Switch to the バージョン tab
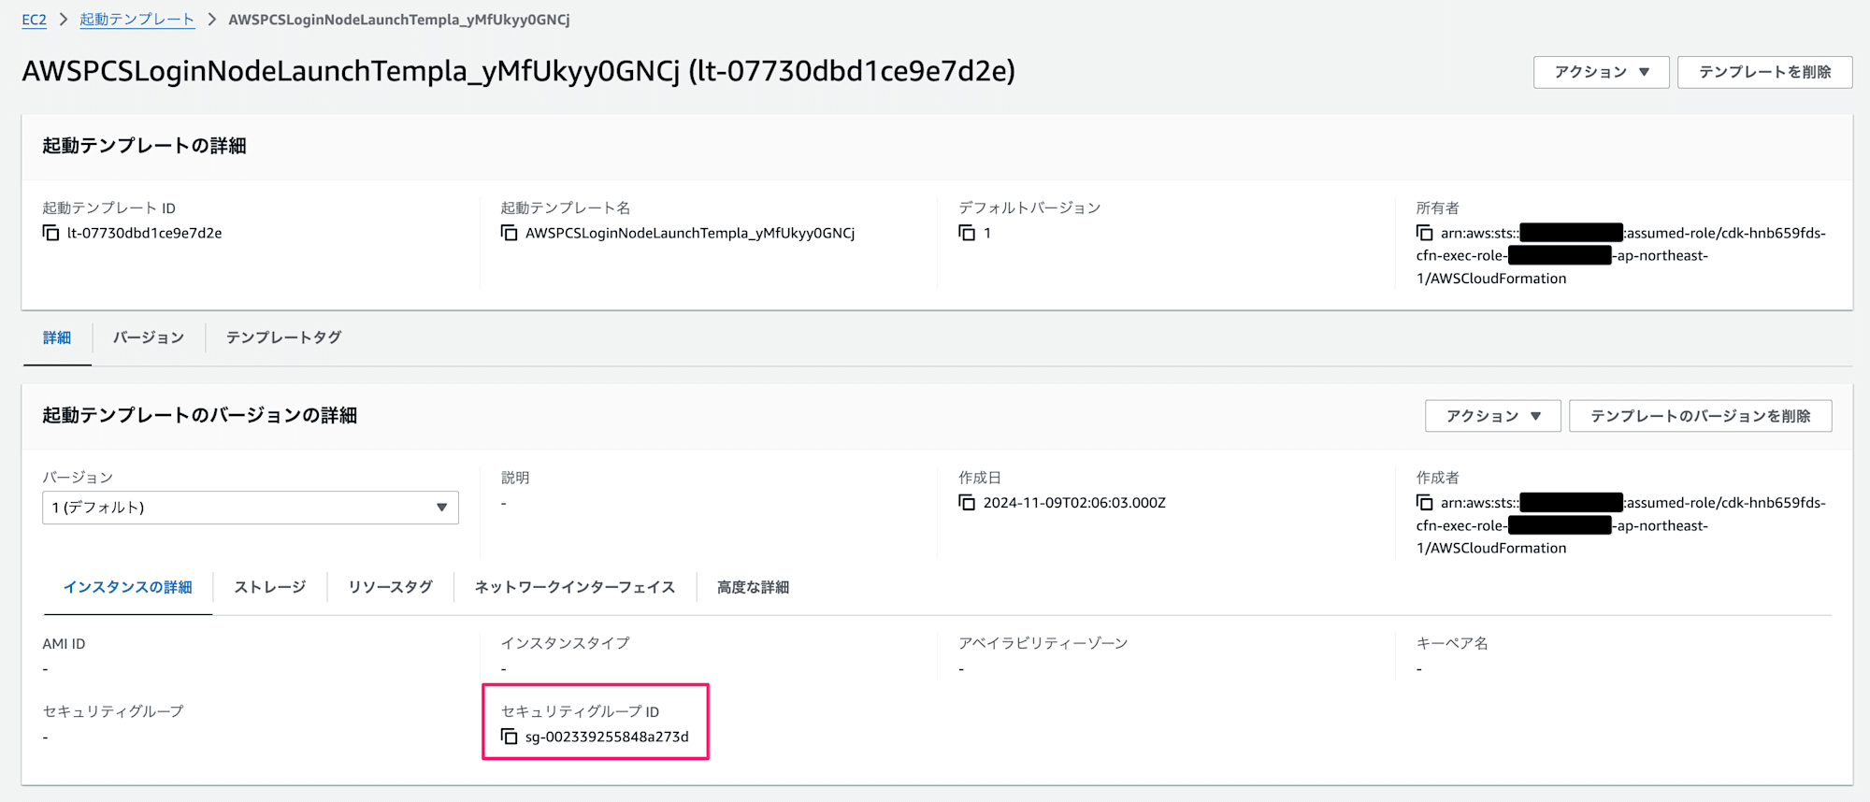The height and width of the screenshot is (802, 1870). pyautogui.click(x=149, y=337)
